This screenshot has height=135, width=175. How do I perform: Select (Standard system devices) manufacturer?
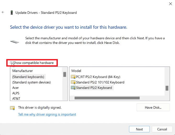[x=31, y=82]
